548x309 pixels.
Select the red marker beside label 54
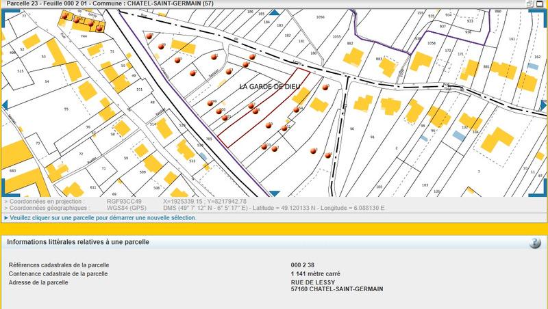tap(297, 109)
